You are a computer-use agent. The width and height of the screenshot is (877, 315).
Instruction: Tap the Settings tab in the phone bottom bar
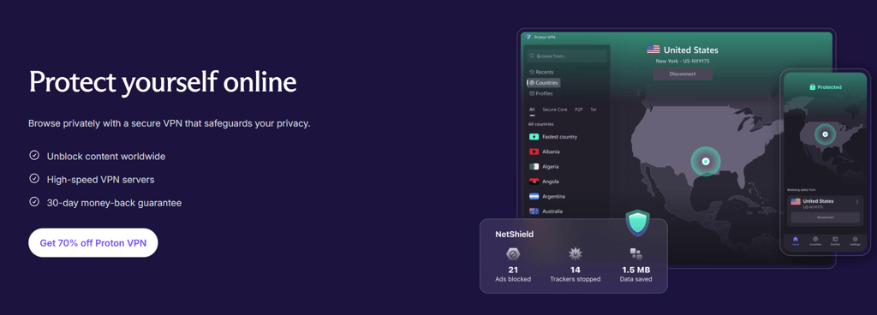pyautogui.click(x=856, y=241)
